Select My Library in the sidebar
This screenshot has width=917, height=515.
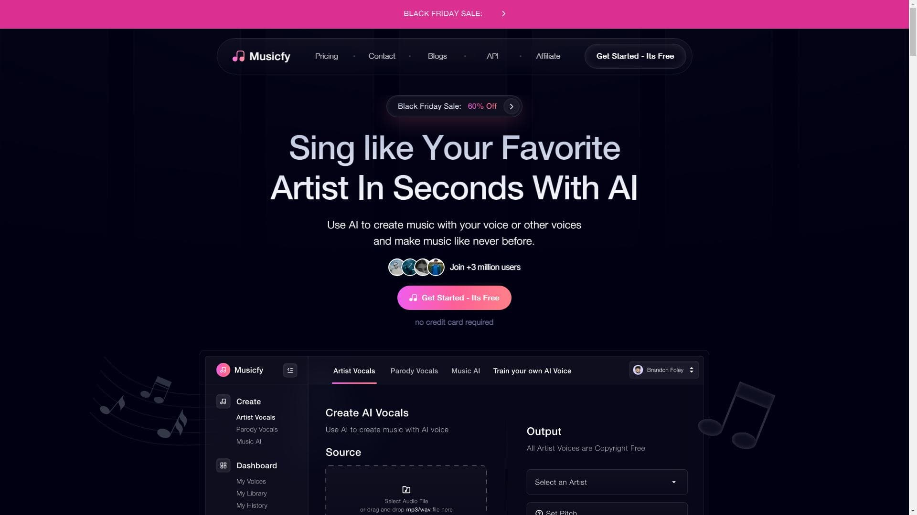[x=252, y=494]
